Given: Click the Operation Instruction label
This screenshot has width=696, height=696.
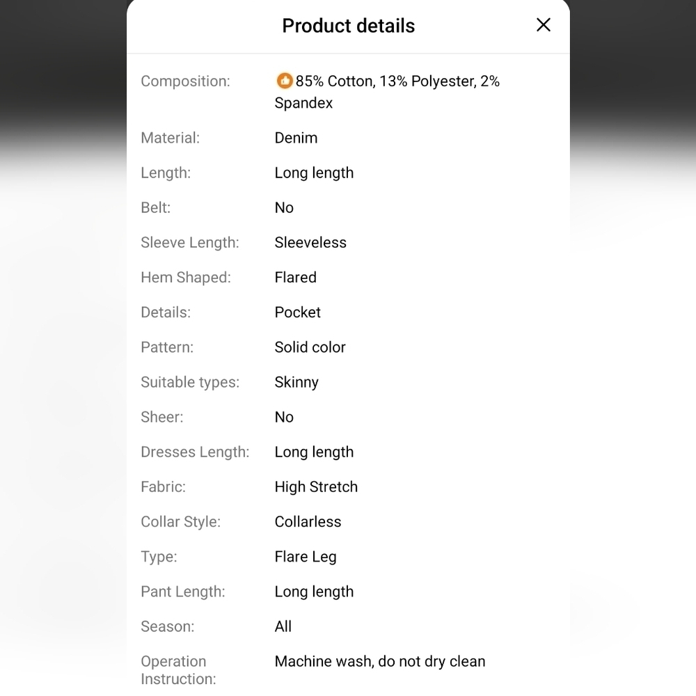Looking at the screenshot, I should (178, 670).
